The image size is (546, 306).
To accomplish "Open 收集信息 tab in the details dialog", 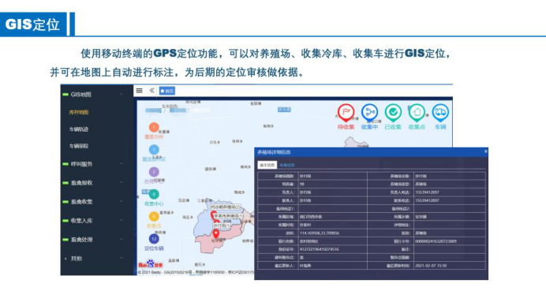I will [287, 165].
